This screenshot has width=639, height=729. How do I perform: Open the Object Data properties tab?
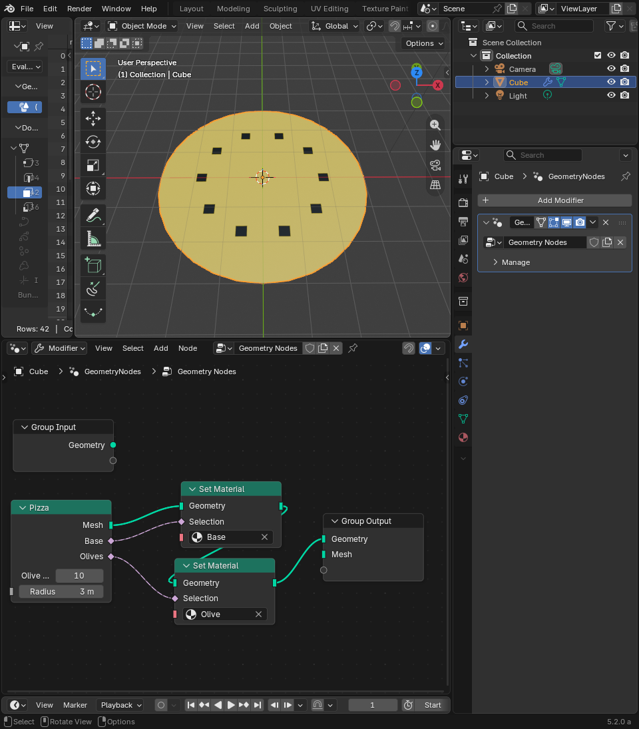coord(463,419)
